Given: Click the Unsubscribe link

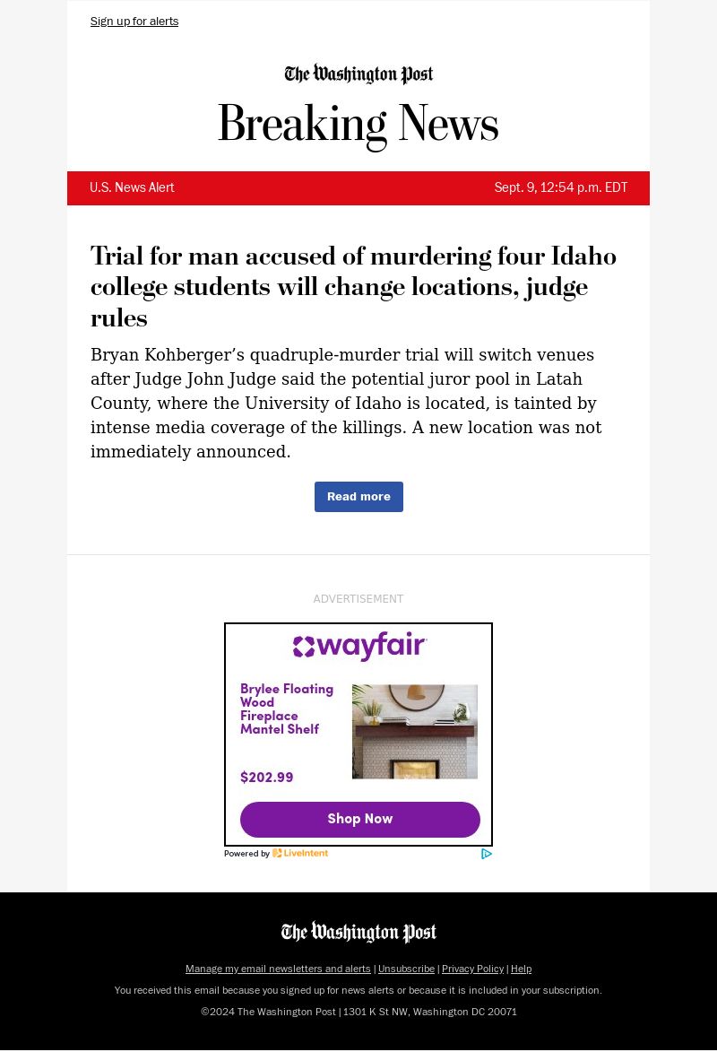Looking at the screenshot, I should (406, 969).
